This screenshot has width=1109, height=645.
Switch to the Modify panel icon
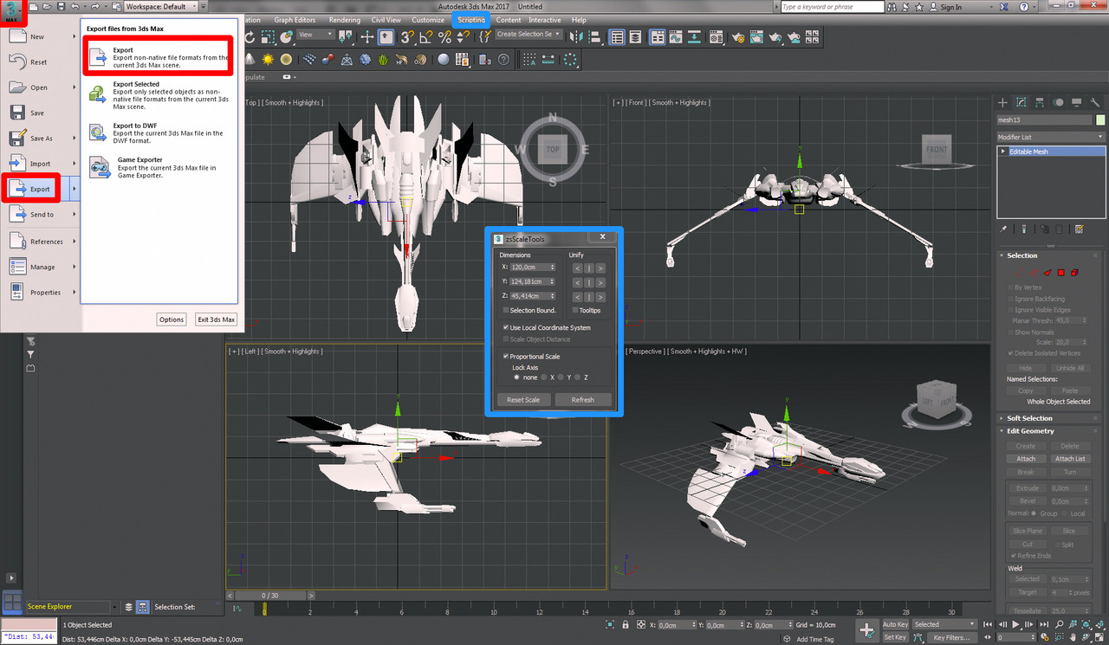pos(1021,102)
